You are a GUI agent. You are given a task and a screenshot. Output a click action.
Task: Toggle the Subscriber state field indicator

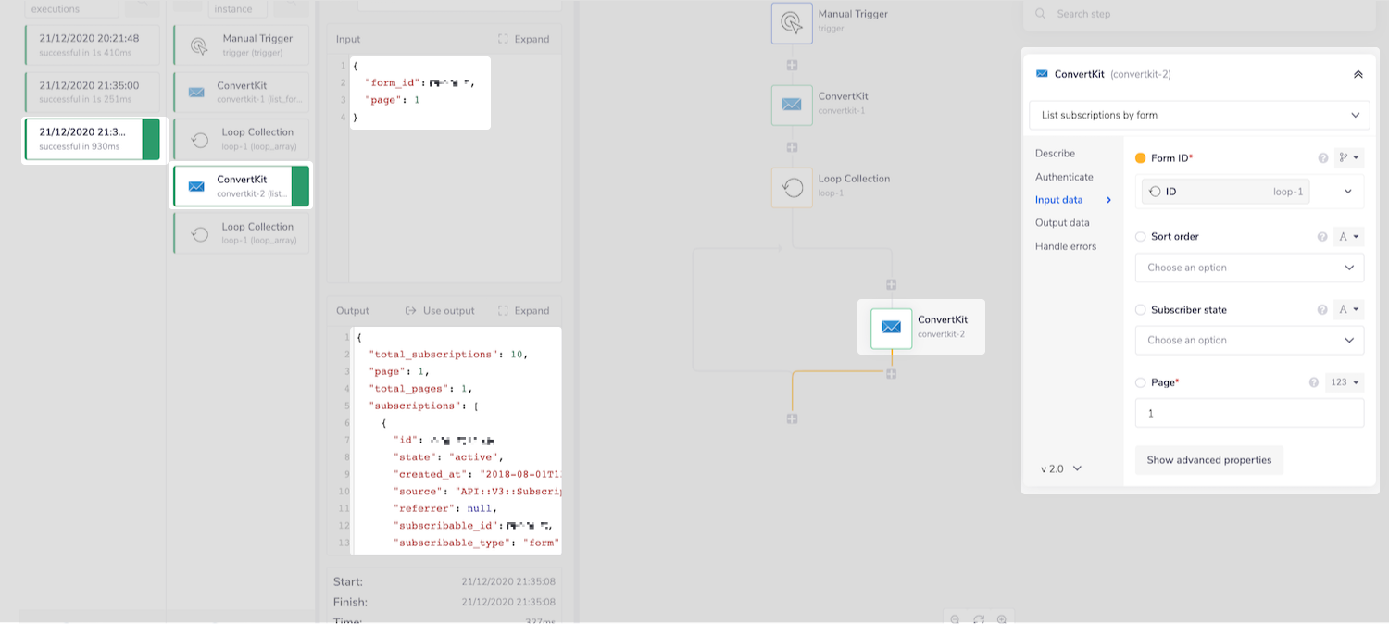pyautogui.click(x=1140, y=308)
